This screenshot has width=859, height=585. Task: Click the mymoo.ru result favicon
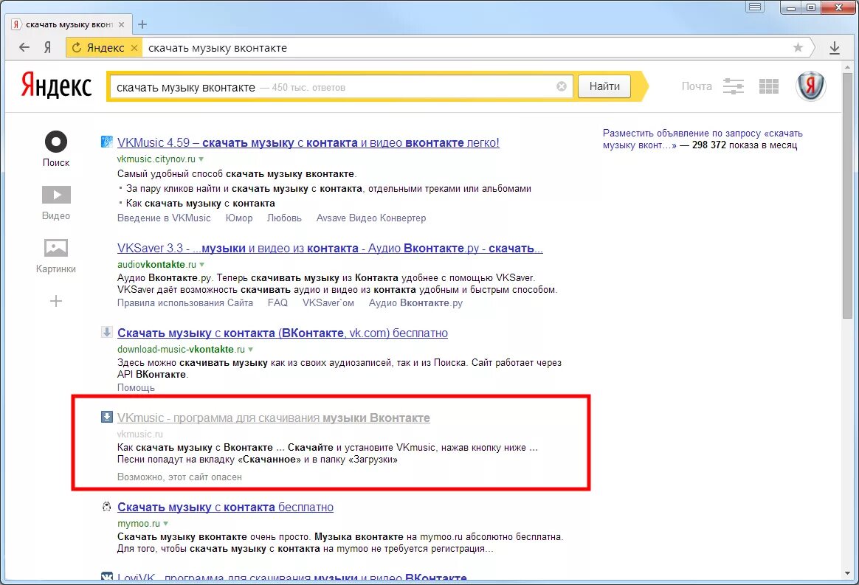coord(107,507)
